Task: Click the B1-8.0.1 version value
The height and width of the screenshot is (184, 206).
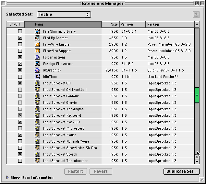Action: tap(129, 31)
